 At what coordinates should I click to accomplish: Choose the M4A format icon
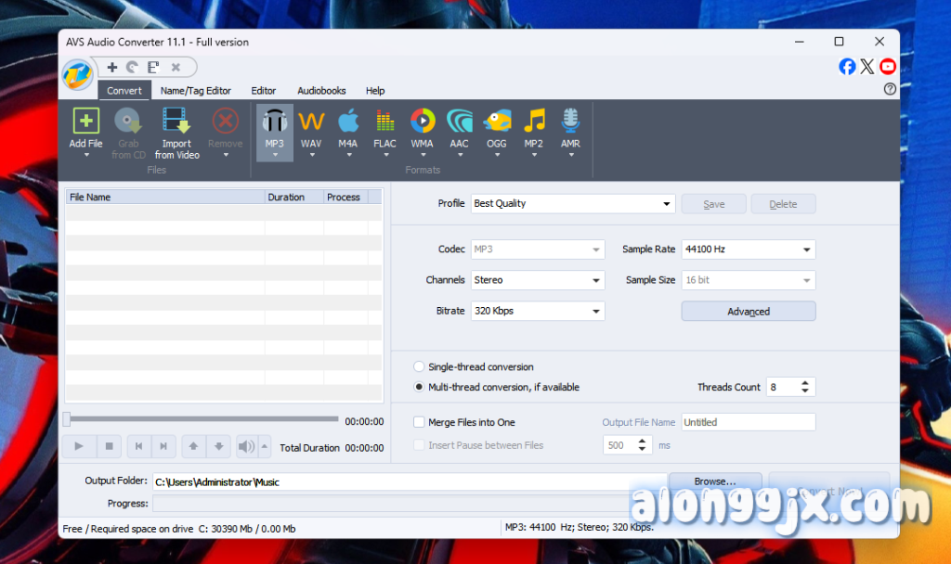pyautogui.click(x=348, y=122)
